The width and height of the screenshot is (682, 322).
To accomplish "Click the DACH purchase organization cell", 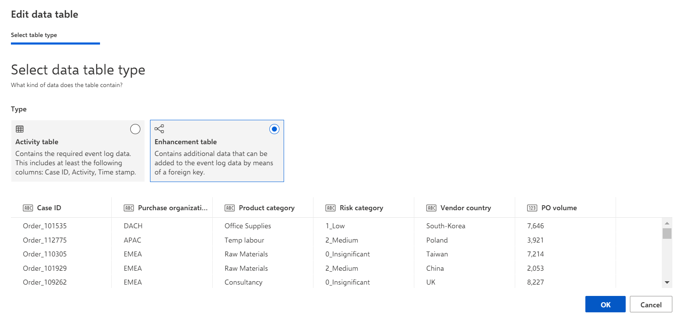I will [133, 226].
